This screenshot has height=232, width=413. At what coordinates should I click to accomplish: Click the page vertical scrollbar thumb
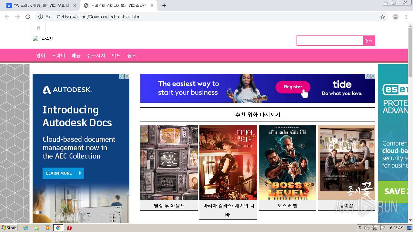[x=410, y=53]
